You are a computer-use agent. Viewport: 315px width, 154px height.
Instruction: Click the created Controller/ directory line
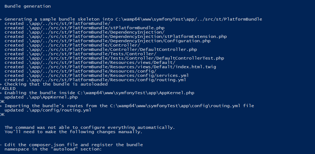tap(72, 45)
